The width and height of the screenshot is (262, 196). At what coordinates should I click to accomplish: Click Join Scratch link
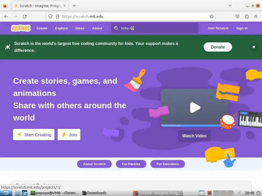218,28
